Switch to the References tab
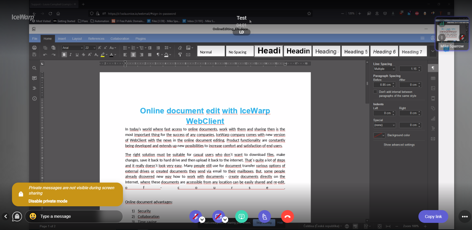The image size is (472, 230). click(96, 39)
